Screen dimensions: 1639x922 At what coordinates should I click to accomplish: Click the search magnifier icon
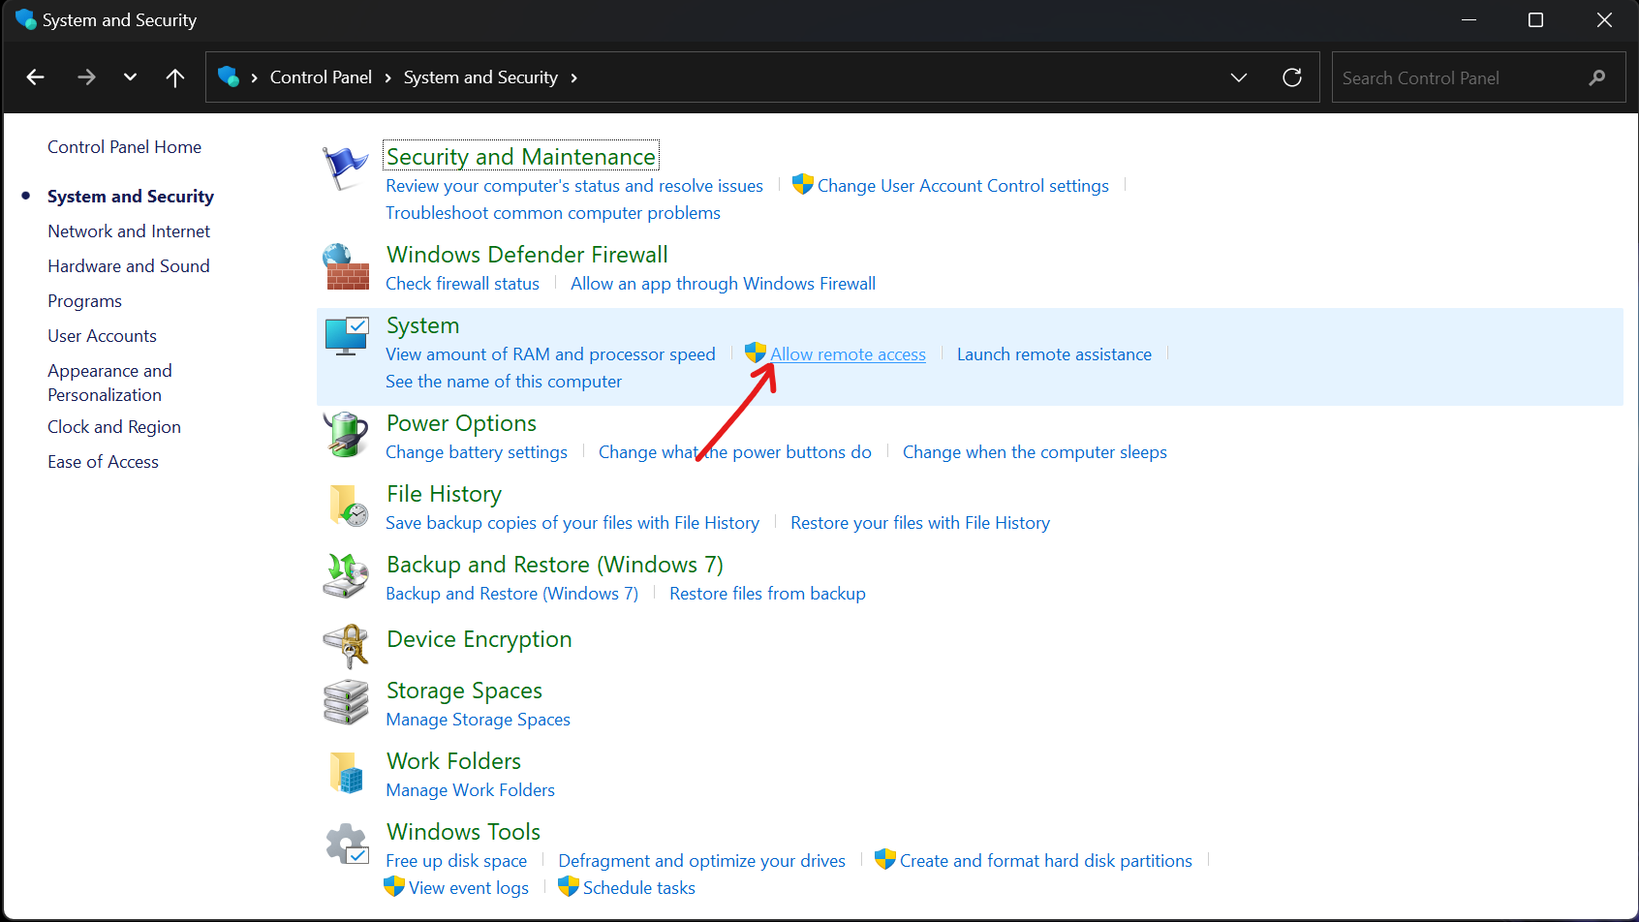click(1597, 77)
